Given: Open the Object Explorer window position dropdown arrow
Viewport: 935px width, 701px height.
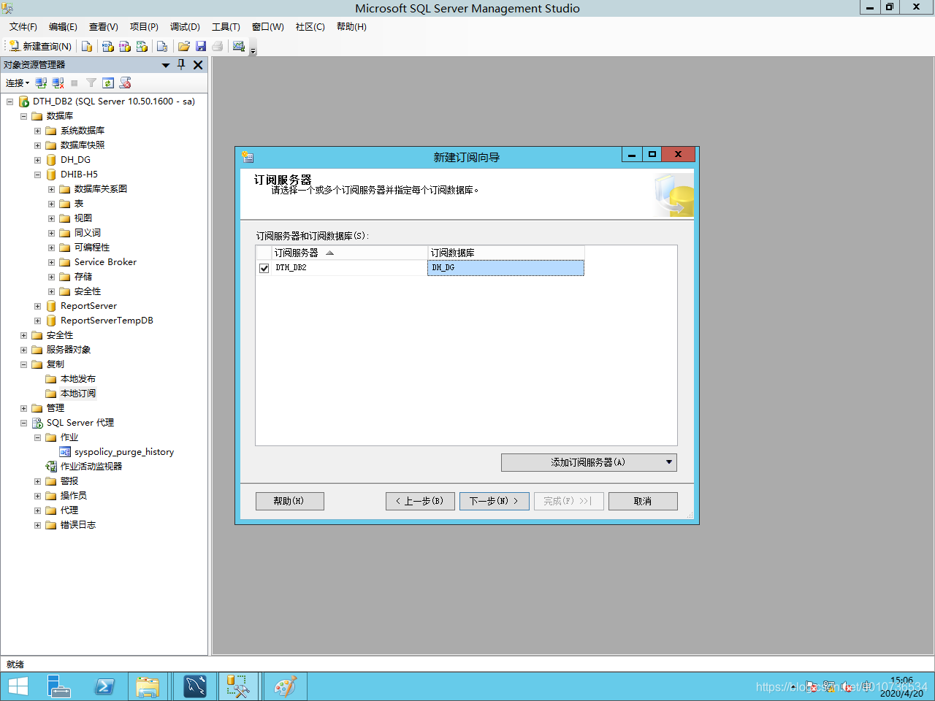Looking at the screenshot, I should pyautogui.click(x=166, y=65).
